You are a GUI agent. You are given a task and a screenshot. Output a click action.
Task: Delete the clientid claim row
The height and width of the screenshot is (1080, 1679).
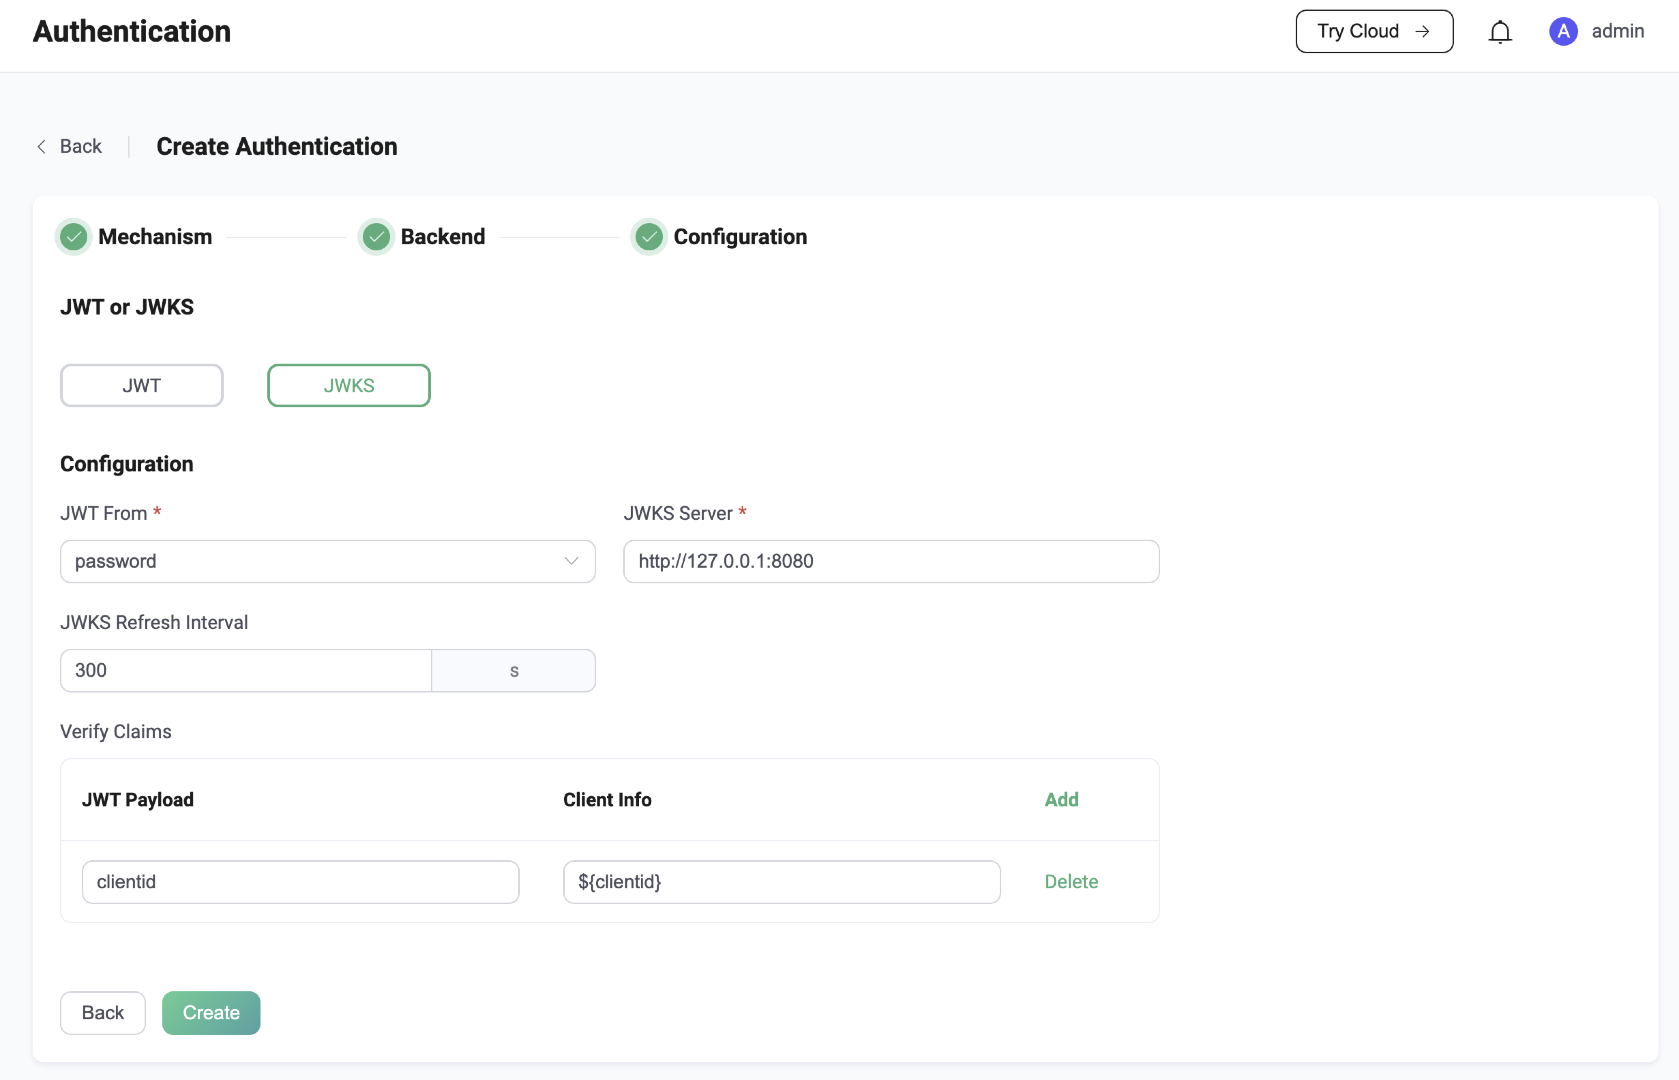[1070, 881]
